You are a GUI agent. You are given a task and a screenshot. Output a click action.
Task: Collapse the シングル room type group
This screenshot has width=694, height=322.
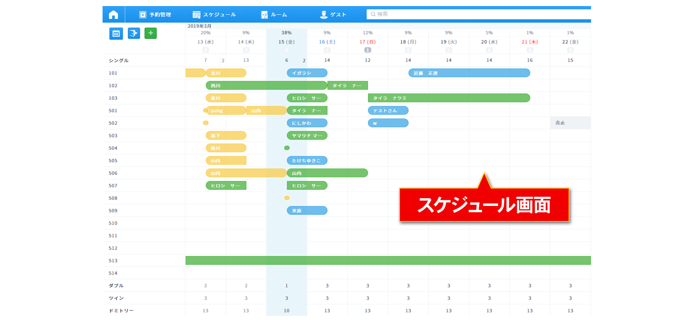pos(119,60)
